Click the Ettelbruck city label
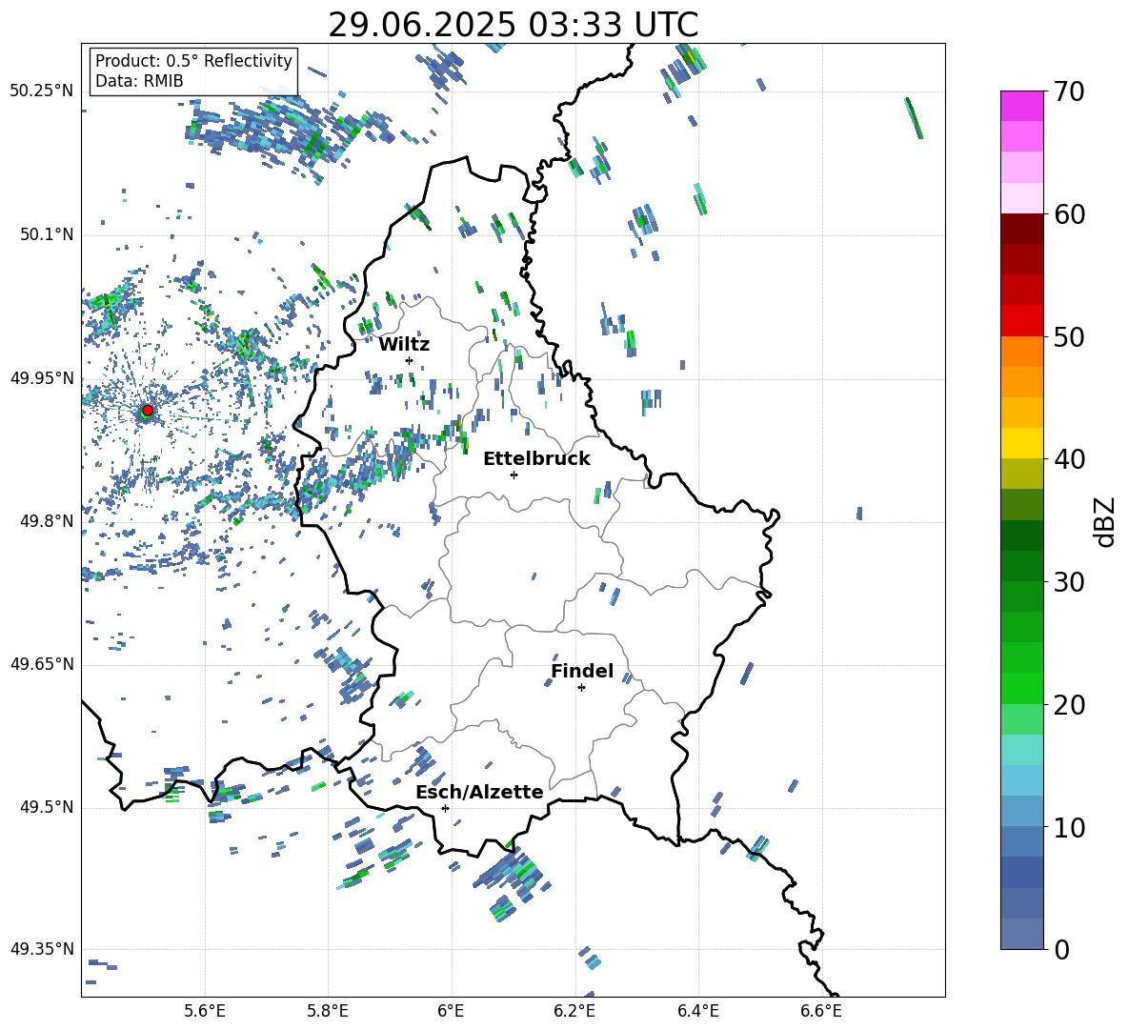Image resolution: width=1128 pixels, height=1030 pixels. click(536, 459)
